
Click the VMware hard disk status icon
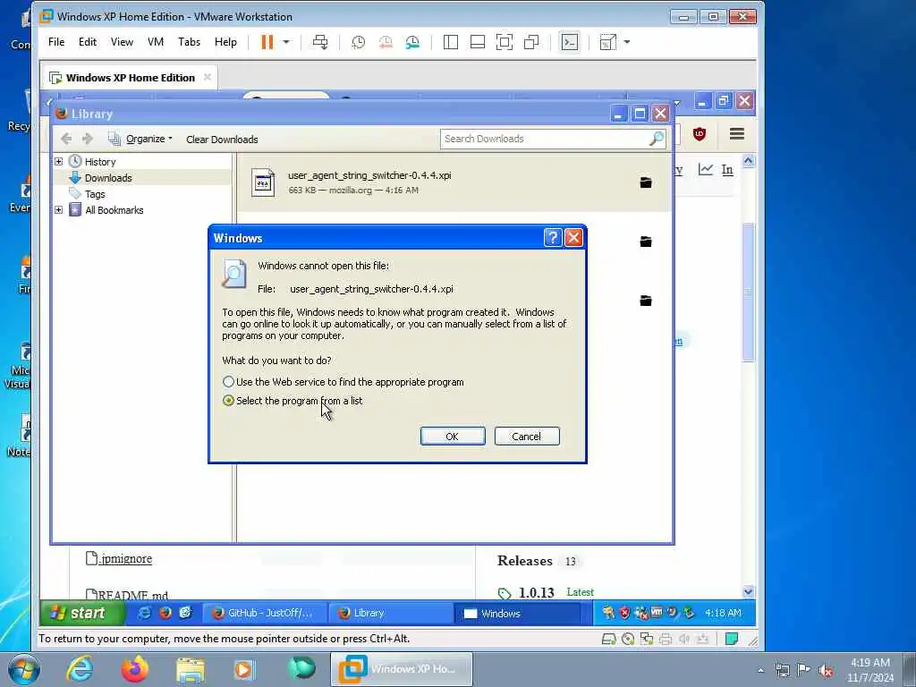pyautogui.click(x=608, y=639)
